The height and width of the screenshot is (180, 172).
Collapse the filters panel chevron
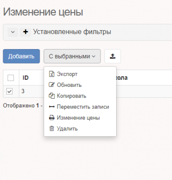coord(13,32)
